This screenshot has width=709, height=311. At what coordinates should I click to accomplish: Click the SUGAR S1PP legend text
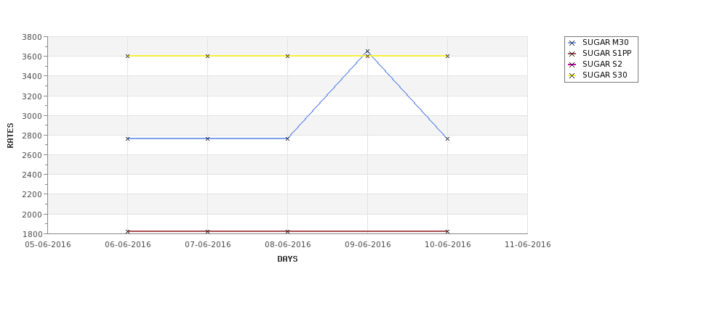pos(606,53)
